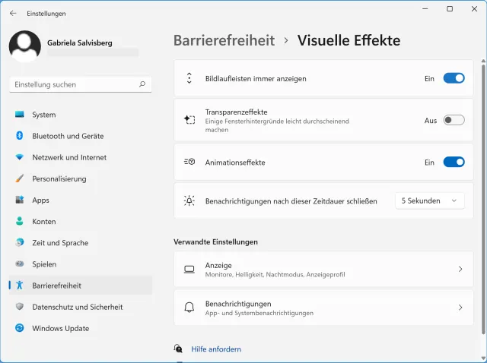Click the Einstellung suchen search field
Image resolution: width=487 pixels, height=363 pixels.
(x=72, y=85)
